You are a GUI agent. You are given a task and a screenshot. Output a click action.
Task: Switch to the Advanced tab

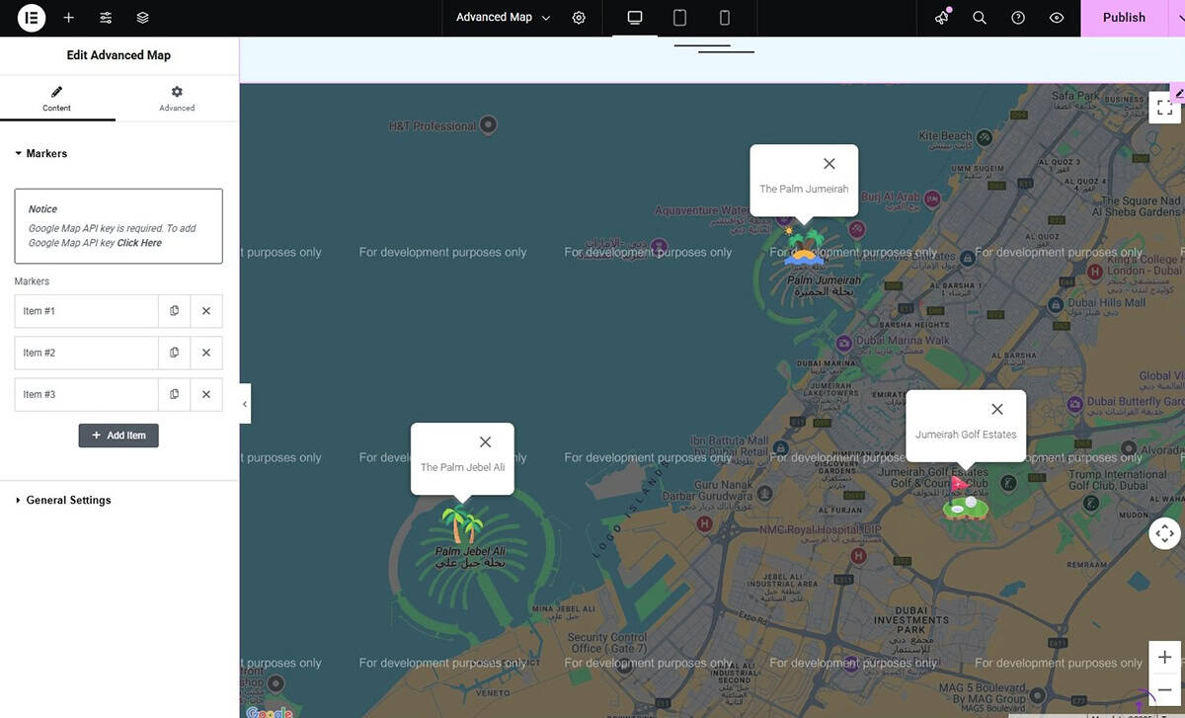coord(177,99)
